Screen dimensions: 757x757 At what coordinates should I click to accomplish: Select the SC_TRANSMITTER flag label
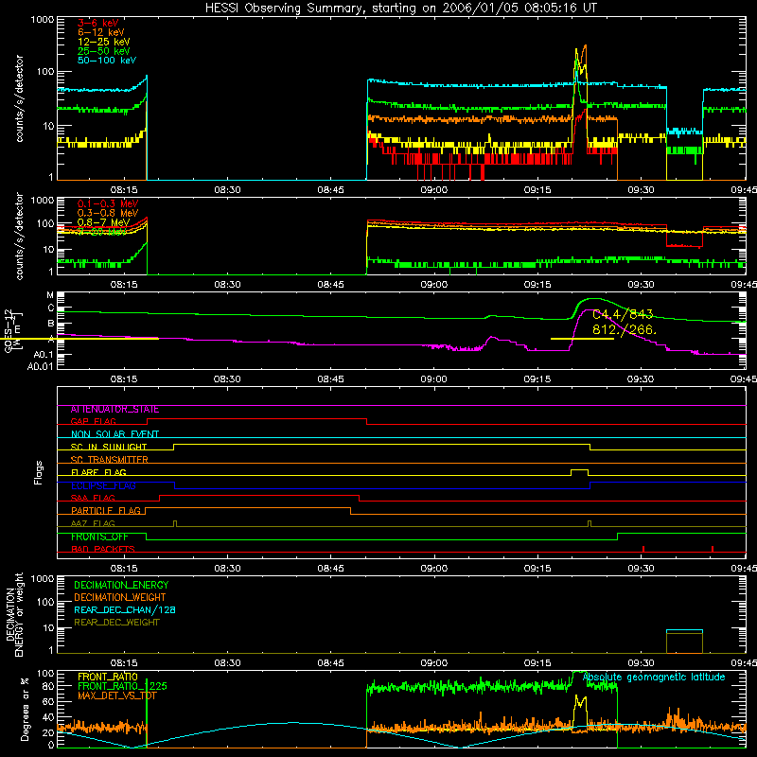click(x=110, y=460)
